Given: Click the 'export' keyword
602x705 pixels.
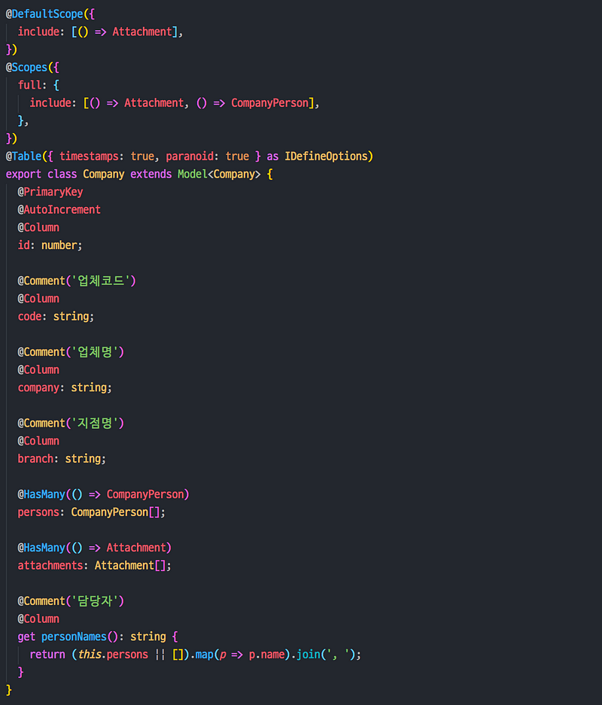Looking at the screenshot, I should [x=23, y=174].
